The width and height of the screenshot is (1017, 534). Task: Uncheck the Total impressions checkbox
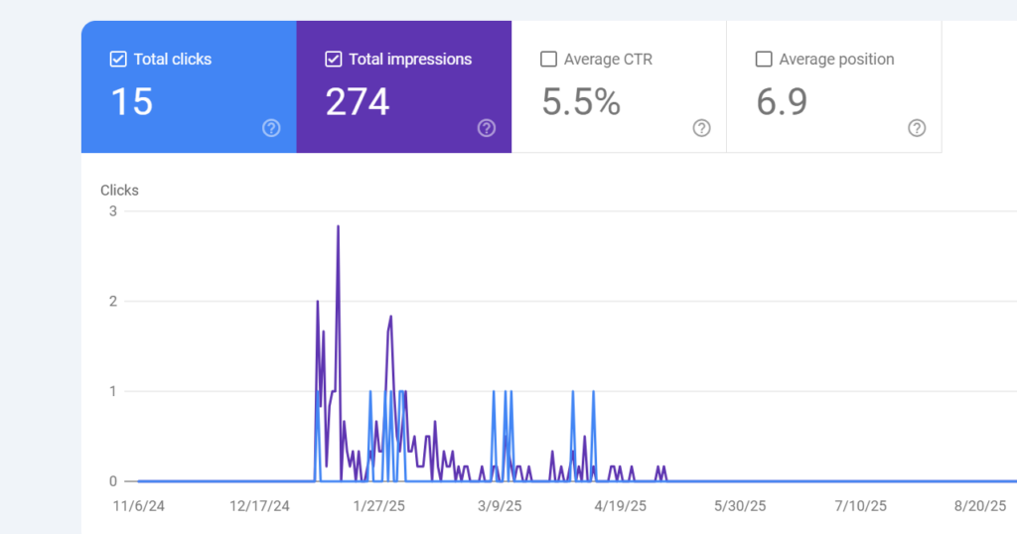pos(334,60)
